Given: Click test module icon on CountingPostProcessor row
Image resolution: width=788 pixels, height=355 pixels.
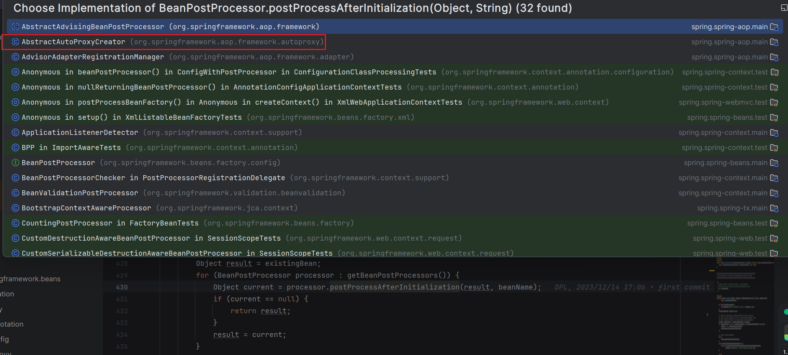Looking at the screenshot, I should coord(774,223).
